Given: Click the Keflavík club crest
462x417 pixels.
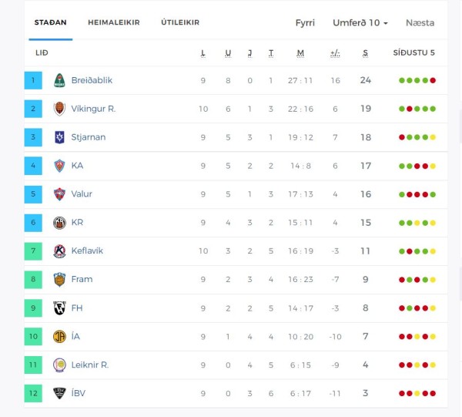Looking at the screenshot, I should (59, 251).
